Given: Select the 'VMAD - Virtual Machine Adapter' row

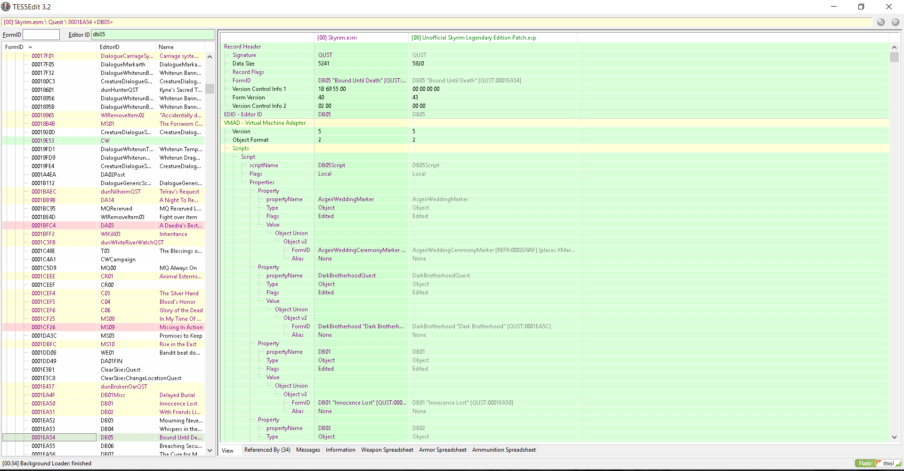Looking at the screenshot, I should coord(555,123).
